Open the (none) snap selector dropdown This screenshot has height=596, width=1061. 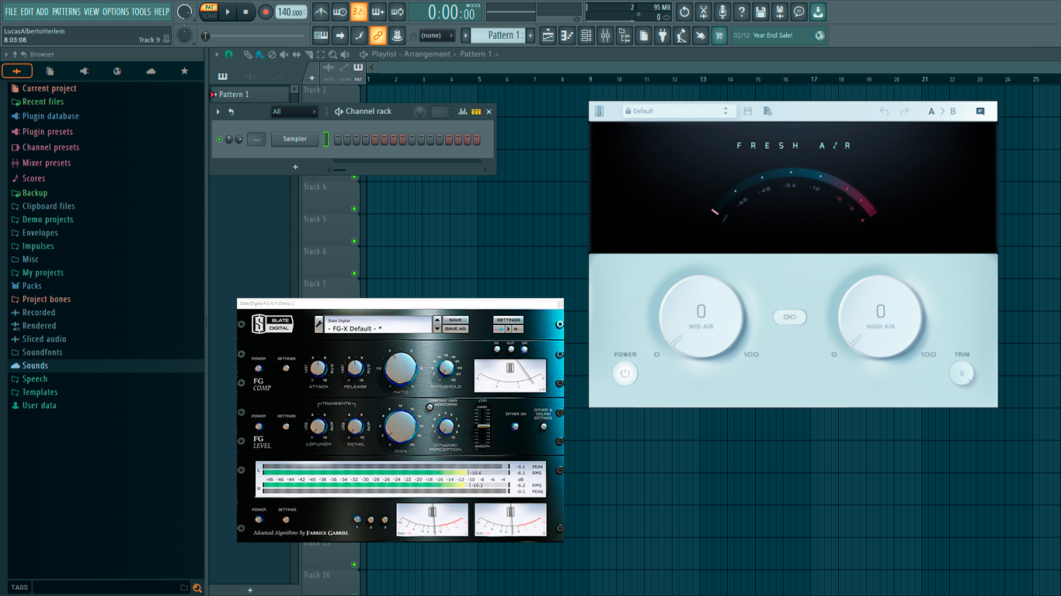point(437,36)
